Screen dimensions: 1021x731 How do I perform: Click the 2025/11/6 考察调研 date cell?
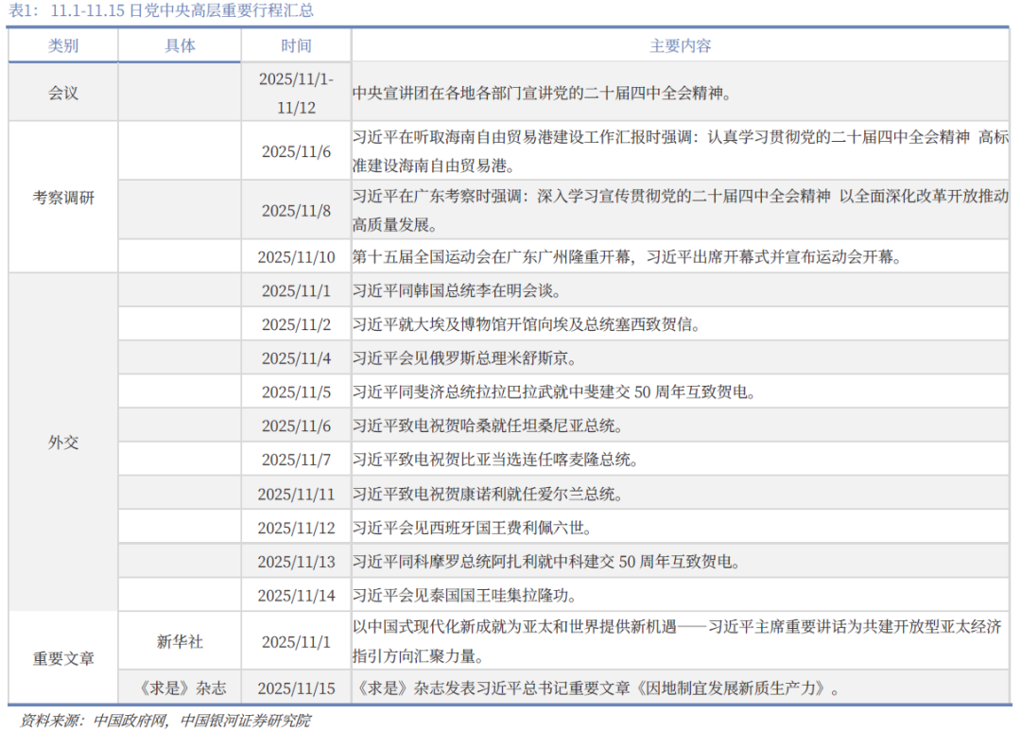pyautogui.click(x=297, y=152)
